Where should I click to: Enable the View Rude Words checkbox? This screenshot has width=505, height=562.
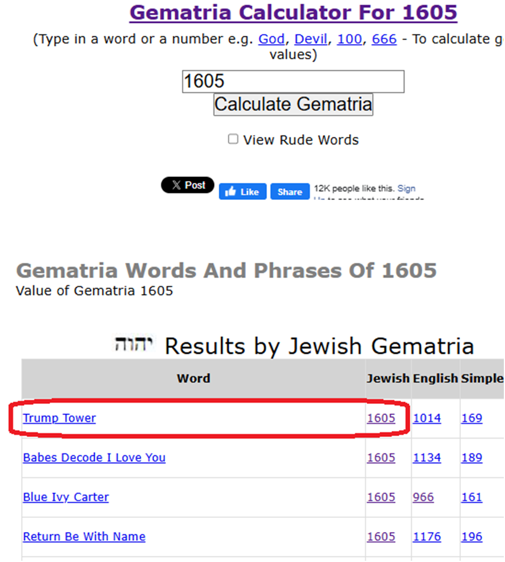[233, 139]
